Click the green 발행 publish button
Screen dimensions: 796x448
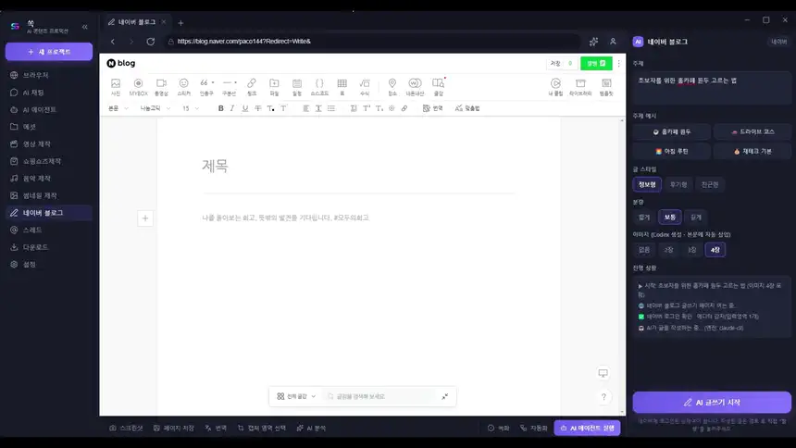(596, 64)
